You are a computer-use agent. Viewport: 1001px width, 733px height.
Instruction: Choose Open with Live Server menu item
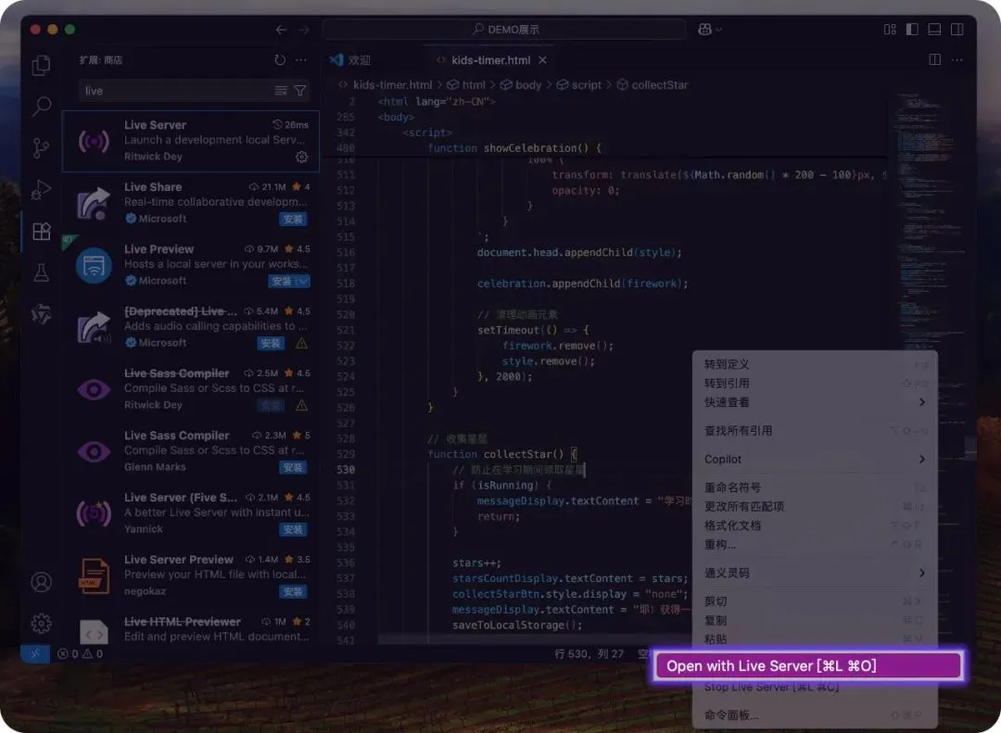tap(808, 666)
